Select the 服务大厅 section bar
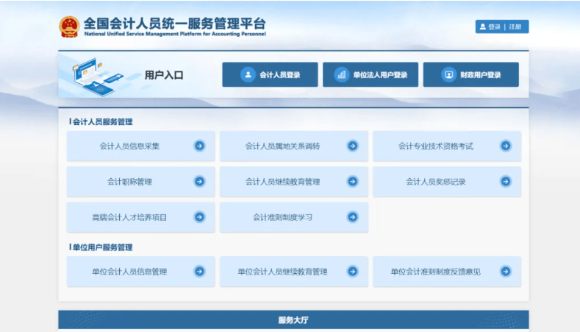 pos(293,320)
